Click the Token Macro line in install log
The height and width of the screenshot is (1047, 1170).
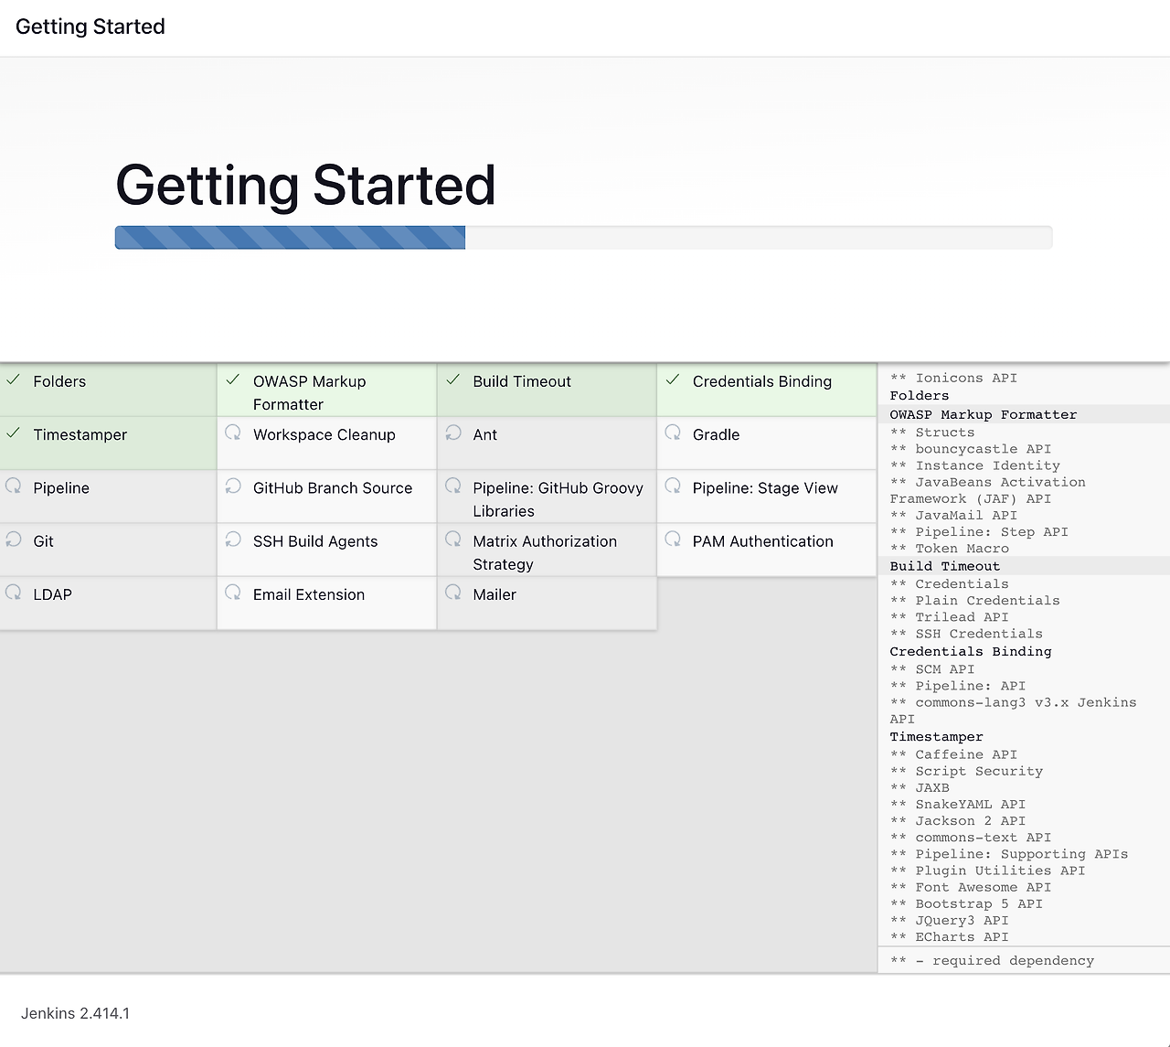[950, 548]
